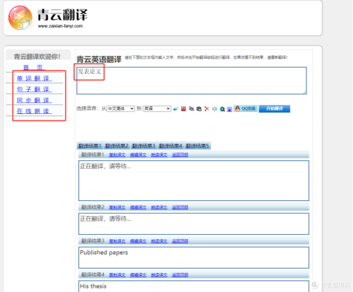The height and width of the screenshot is (292, 353).
Task: Click the www.zaixian-fanyi.com text under the logo
Action: 60,26
